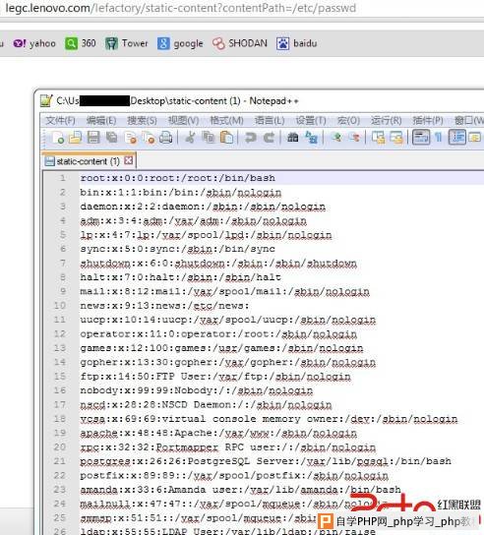Click the Paste clipboard icon

point(226,138)
